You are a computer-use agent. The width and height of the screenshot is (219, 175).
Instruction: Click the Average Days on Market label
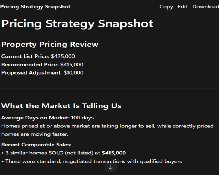pyautogui.click(x=36, y=118)
